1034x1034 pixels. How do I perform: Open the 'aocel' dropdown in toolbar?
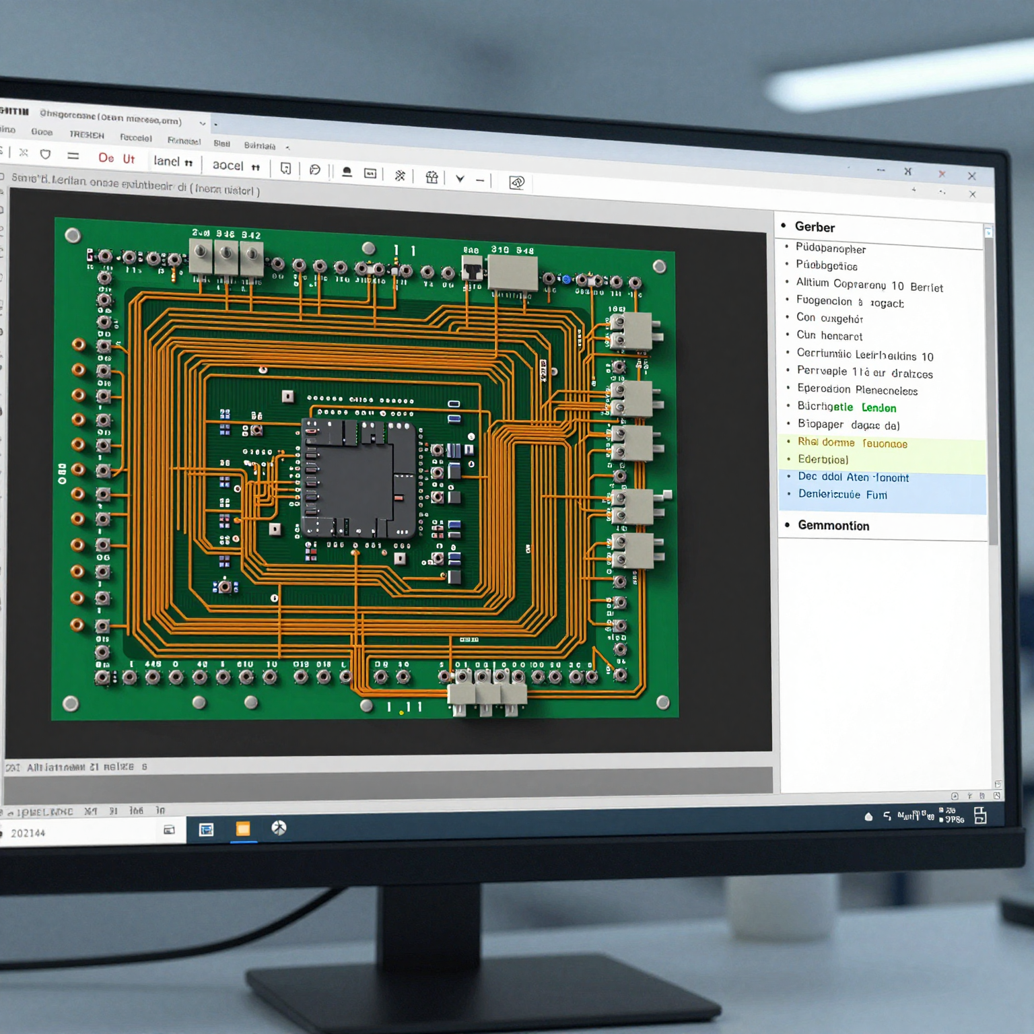[x=235, y=166]
